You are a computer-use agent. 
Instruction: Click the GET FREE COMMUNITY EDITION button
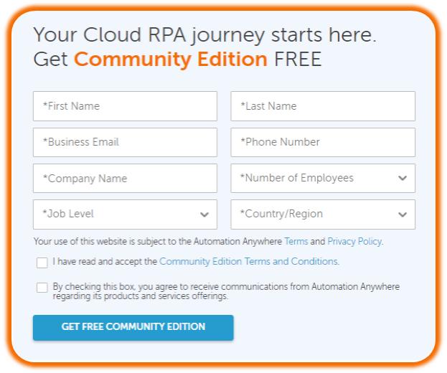click(133, 328)
